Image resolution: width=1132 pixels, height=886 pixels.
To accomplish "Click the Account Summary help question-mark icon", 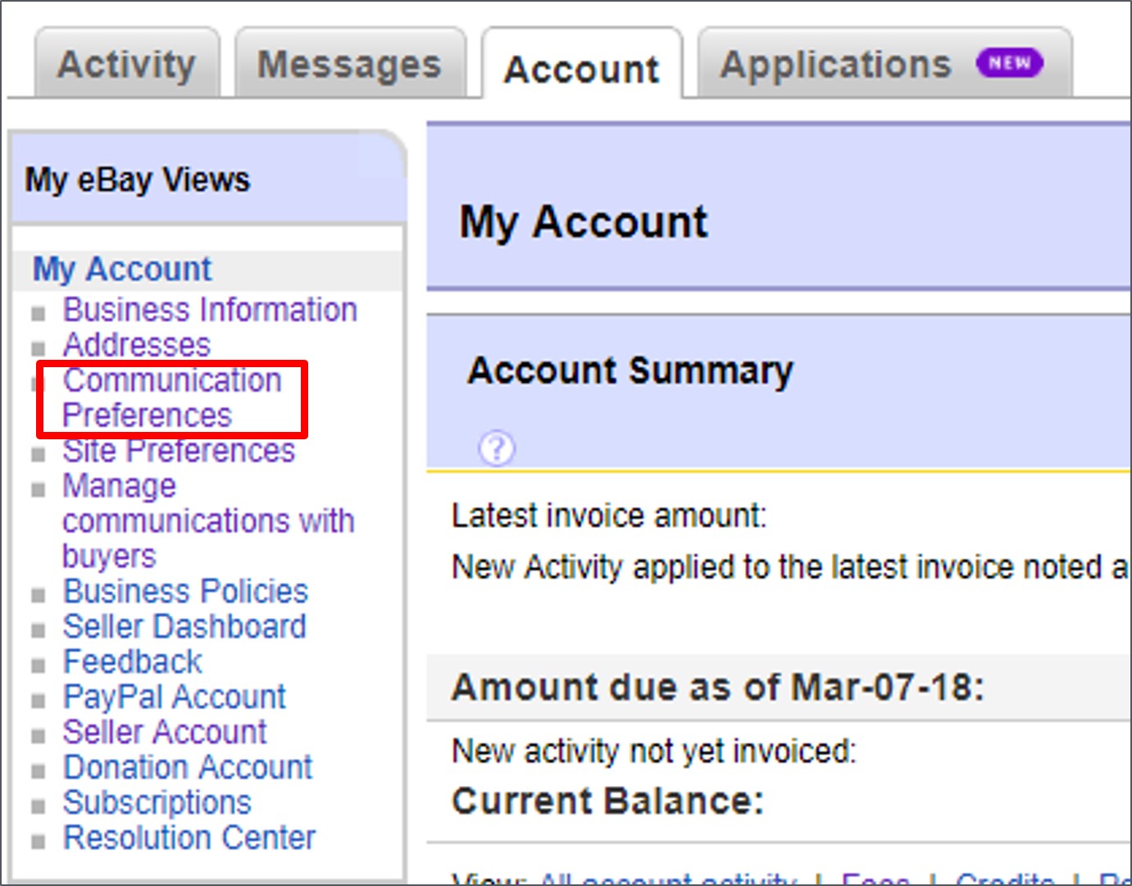I will [497, 448].
